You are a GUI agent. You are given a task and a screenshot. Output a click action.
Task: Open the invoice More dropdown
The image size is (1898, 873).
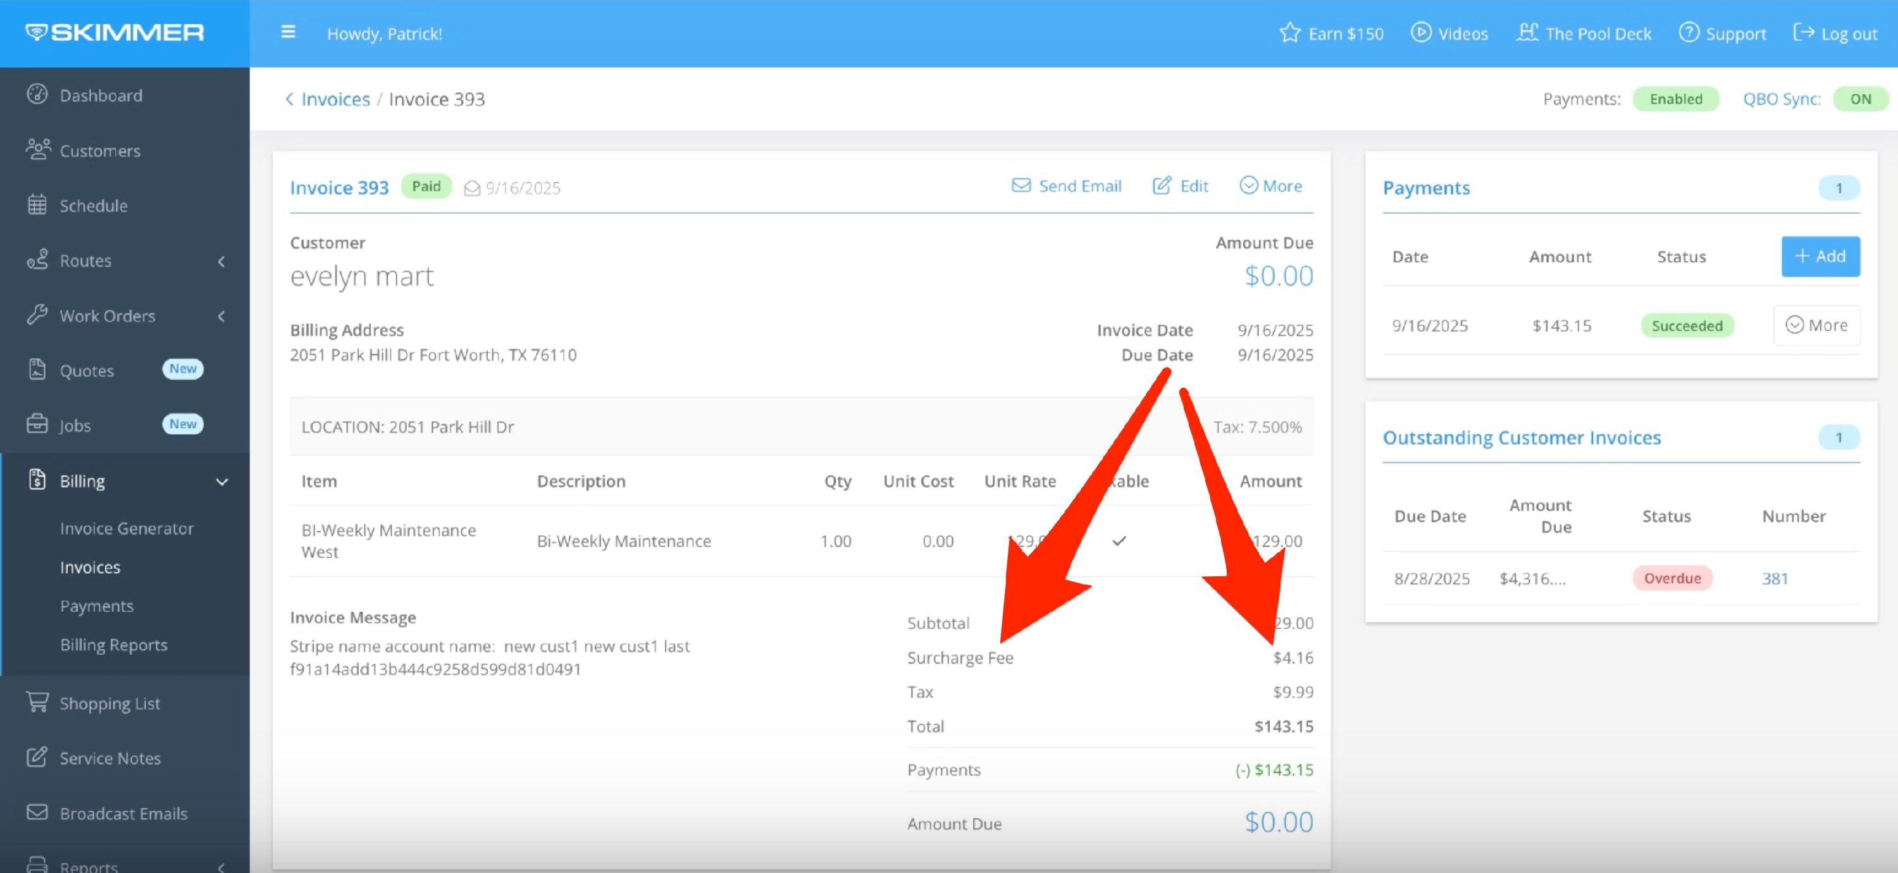tap(1271, 185)
